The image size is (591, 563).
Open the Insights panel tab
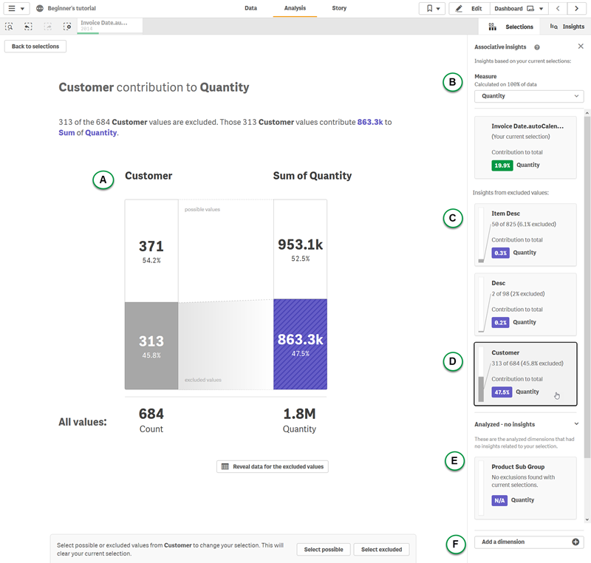(x=567, y=27)
